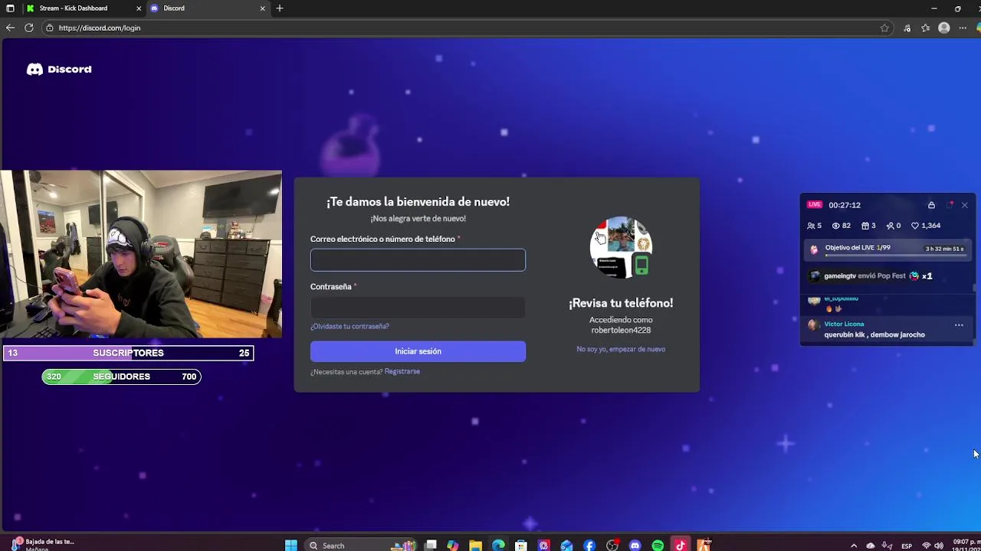The image size is (981, 551).
Task: Open the Windows Start menu
Action: pyautogui.click(x=291, y=545)
